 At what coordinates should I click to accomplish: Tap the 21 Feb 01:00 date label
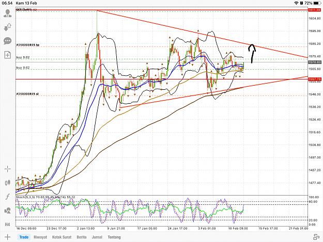click(x=298, y=229)
